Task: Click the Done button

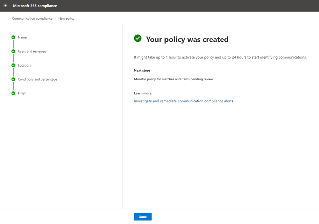Action: [143, 217]
